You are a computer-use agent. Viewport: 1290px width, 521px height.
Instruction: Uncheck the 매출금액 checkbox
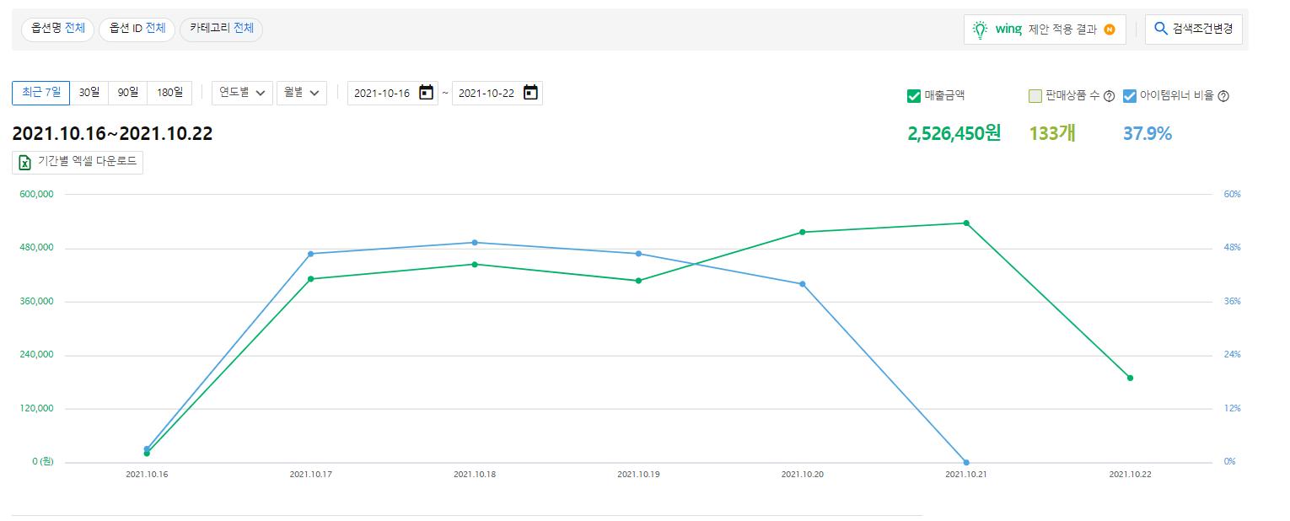click(914, 96)
